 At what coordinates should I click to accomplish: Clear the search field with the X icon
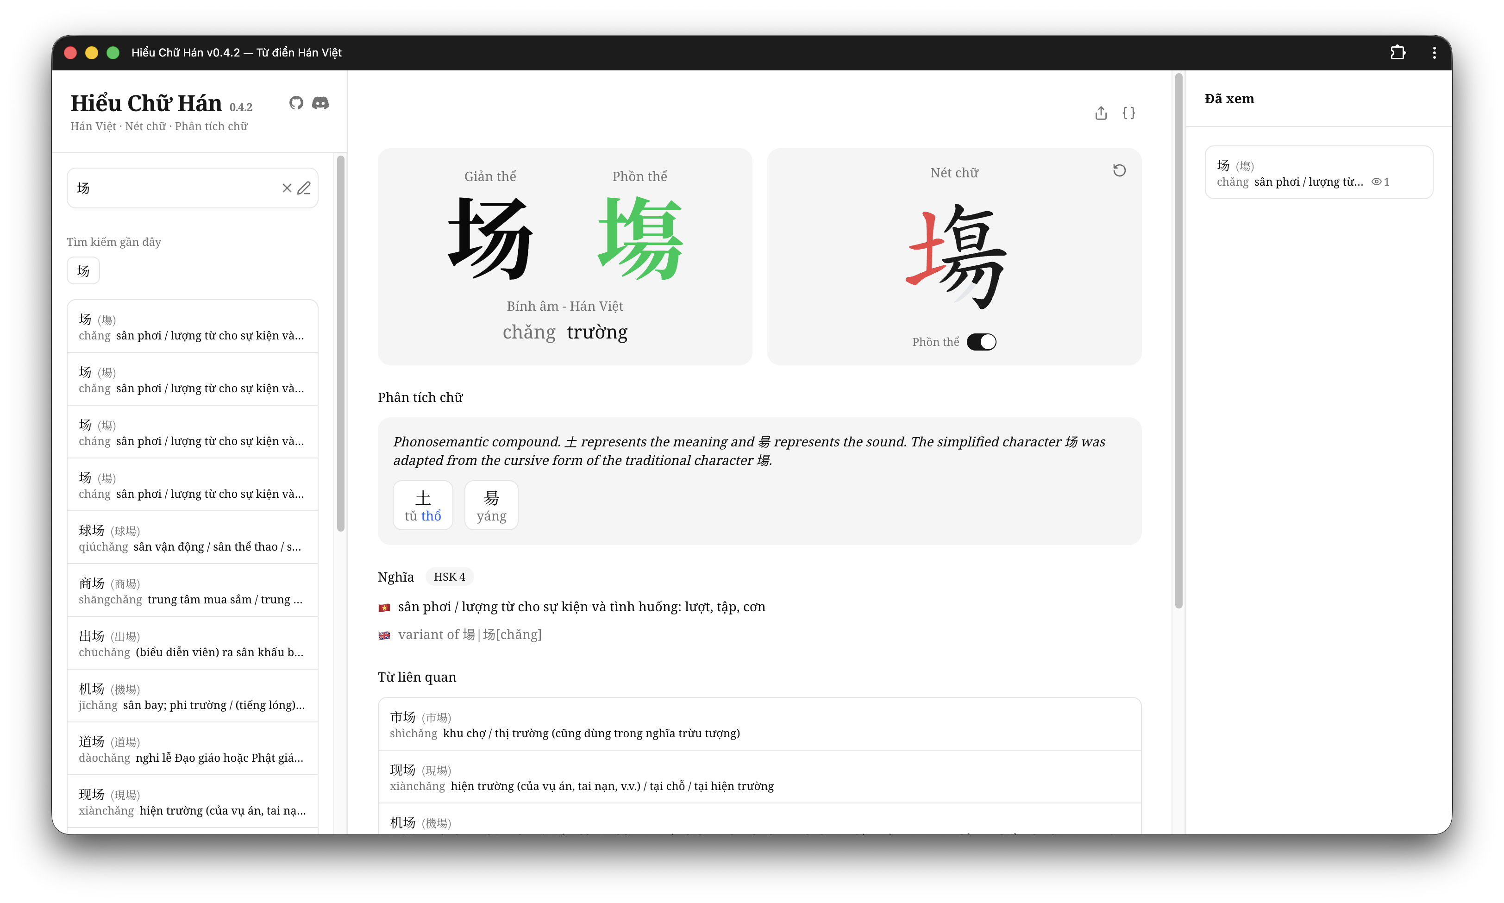pyautogui.click(x=287, y=188)
